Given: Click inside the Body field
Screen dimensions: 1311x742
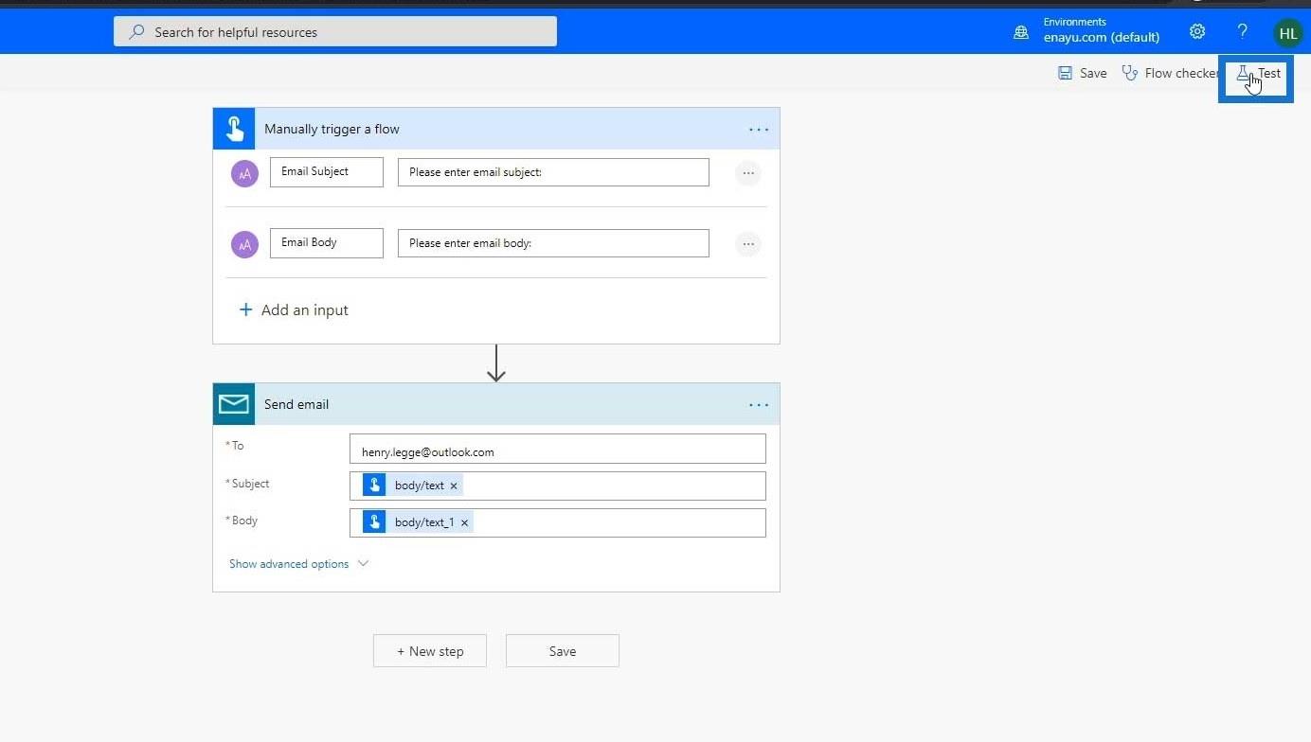Looking at the screenshot, I should (557, 522).
